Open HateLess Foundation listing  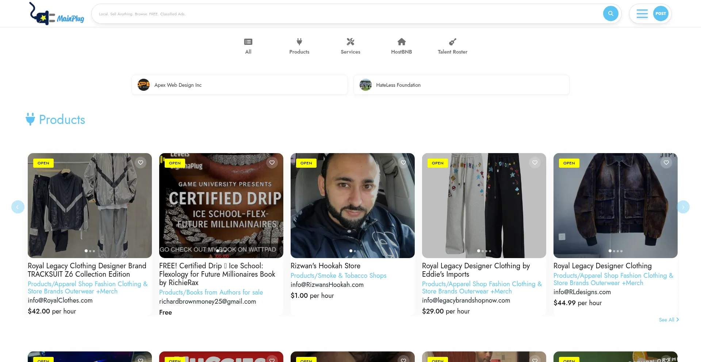461,85
